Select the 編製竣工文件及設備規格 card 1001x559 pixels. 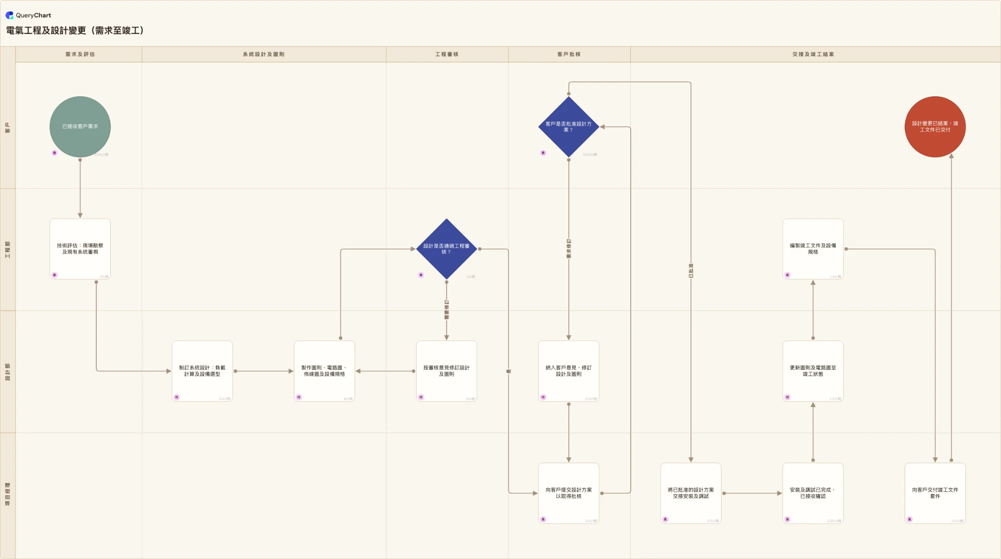click(813, 249)
